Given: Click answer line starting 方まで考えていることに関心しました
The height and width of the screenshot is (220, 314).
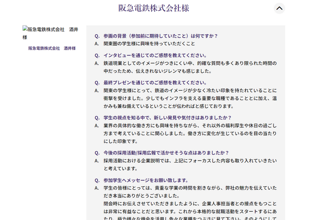Looking at the screenshot, I should coord(190,134).
